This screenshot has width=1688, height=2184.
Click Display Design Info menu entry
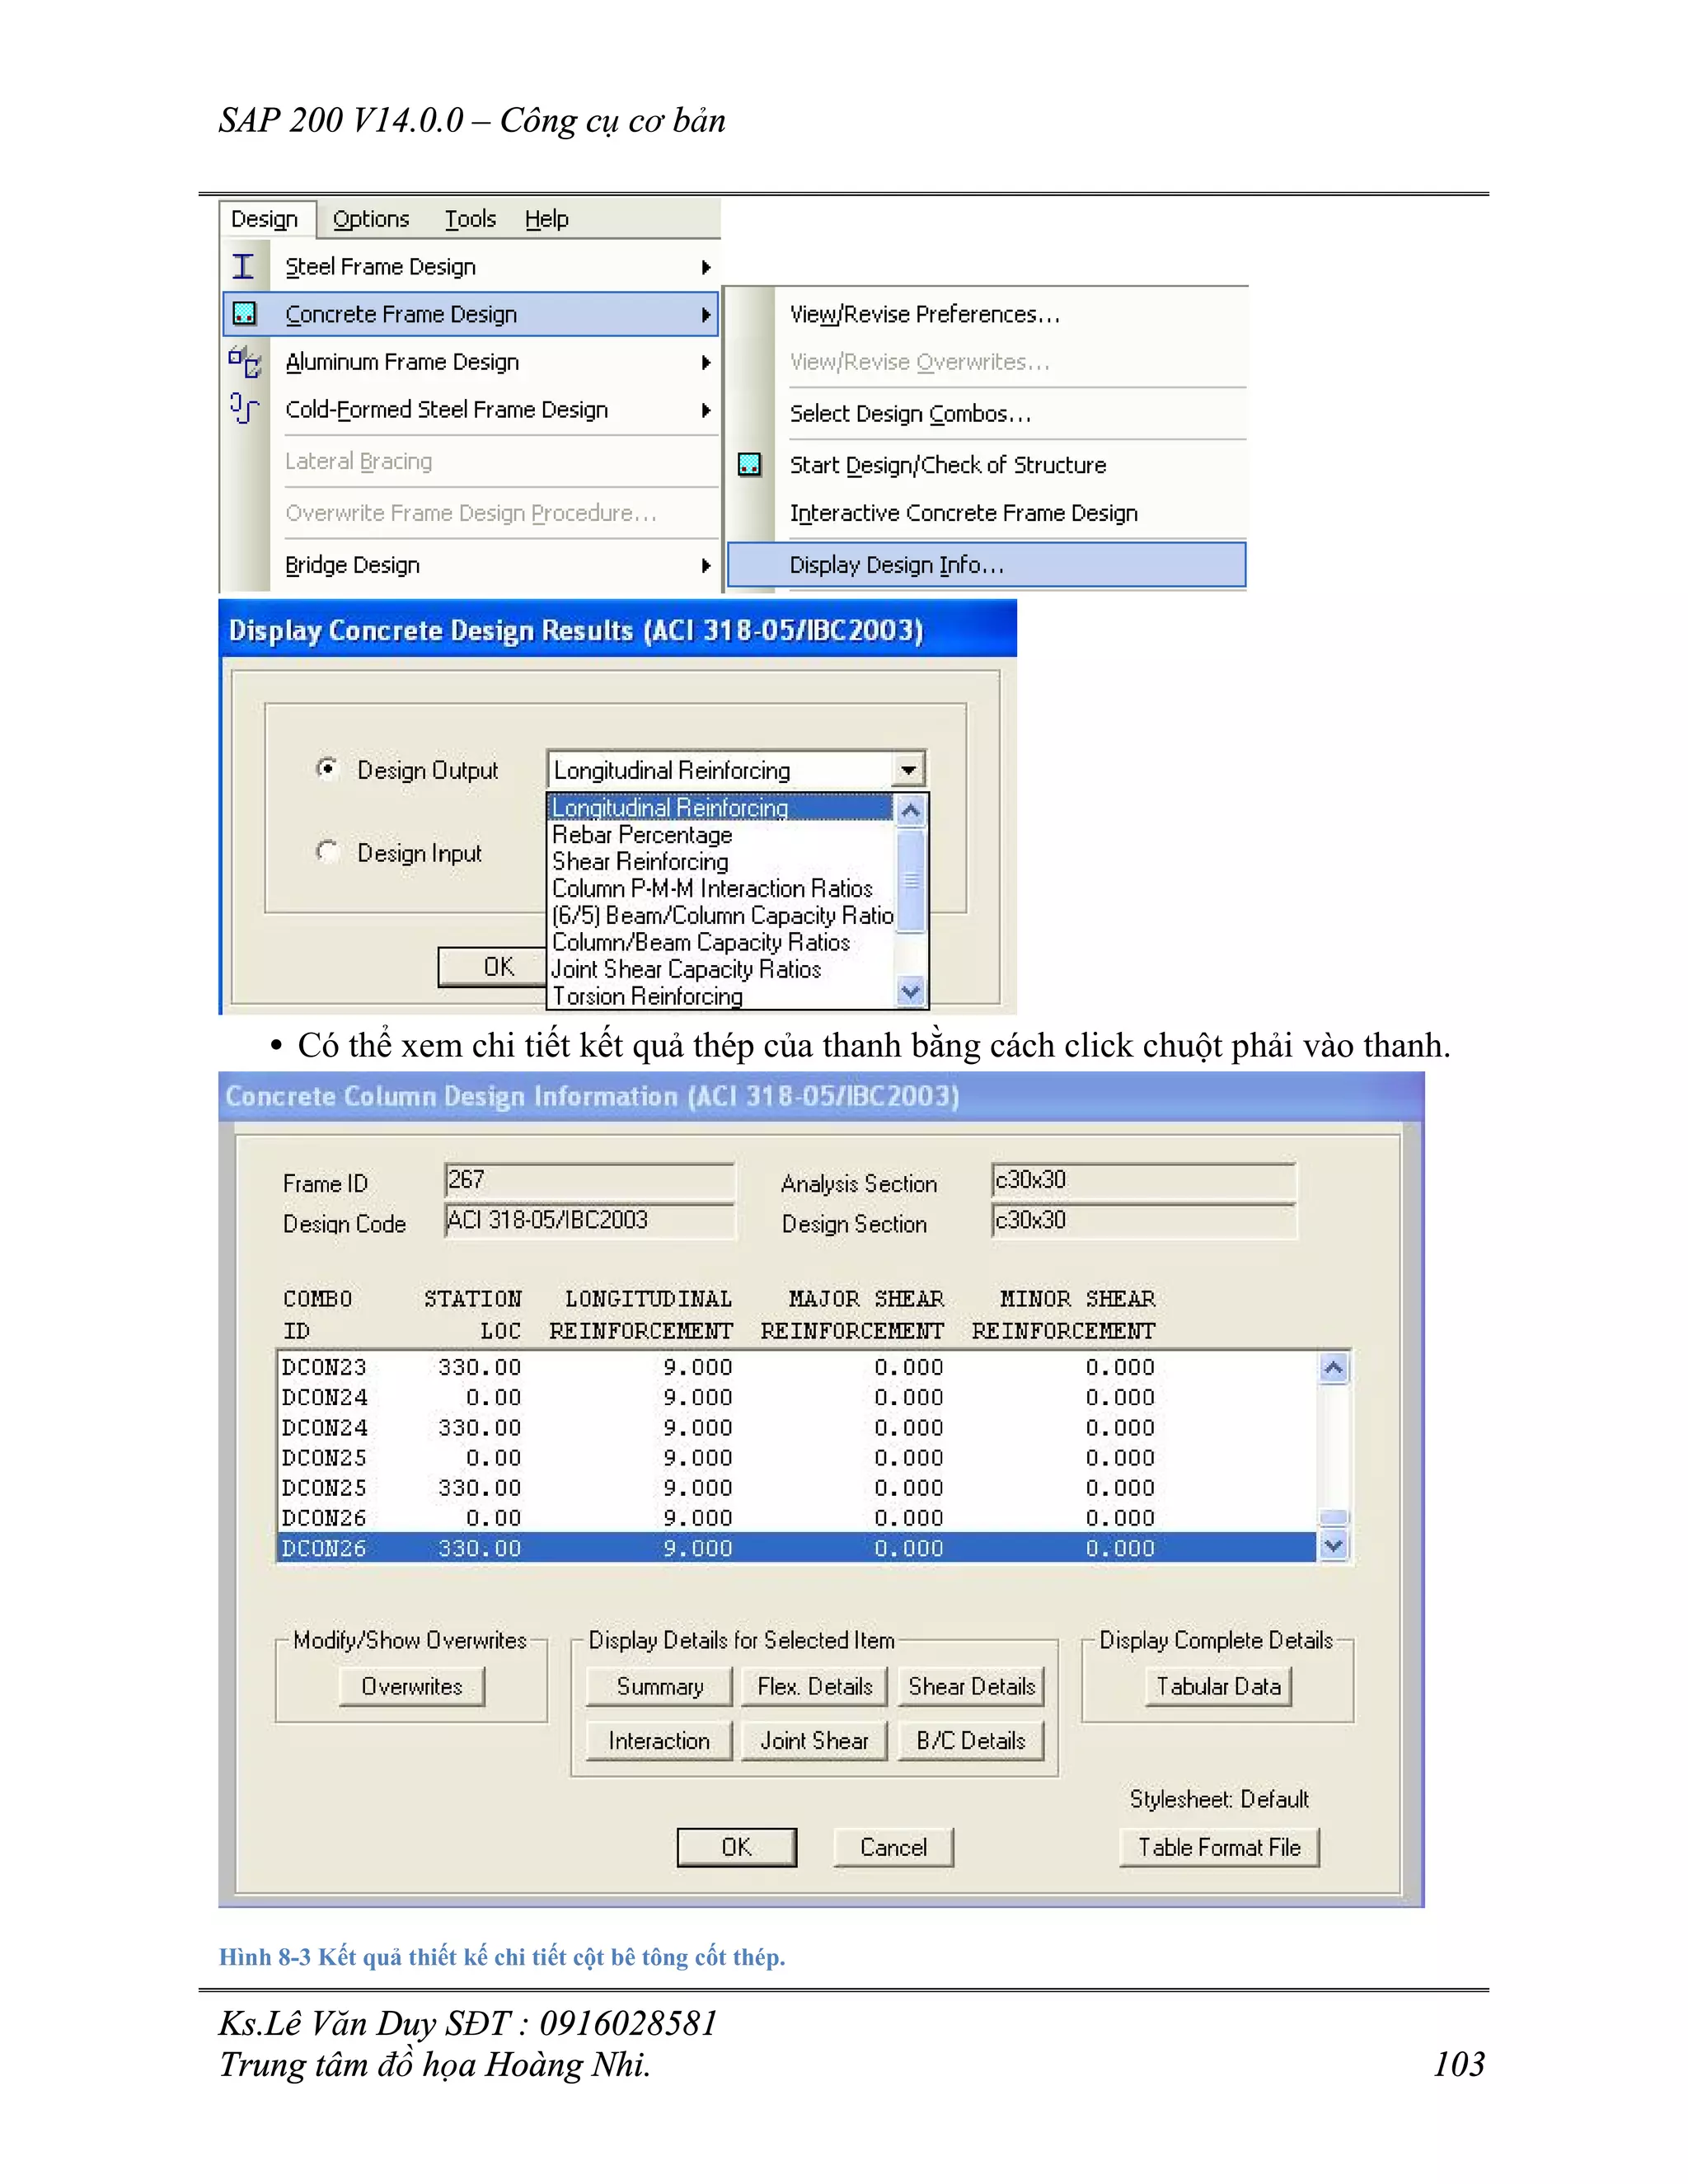(986, 565)
